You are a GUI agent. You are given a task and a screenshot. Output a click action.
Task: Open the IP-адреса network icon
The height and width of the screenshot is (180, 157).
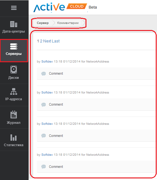[14, 91]
